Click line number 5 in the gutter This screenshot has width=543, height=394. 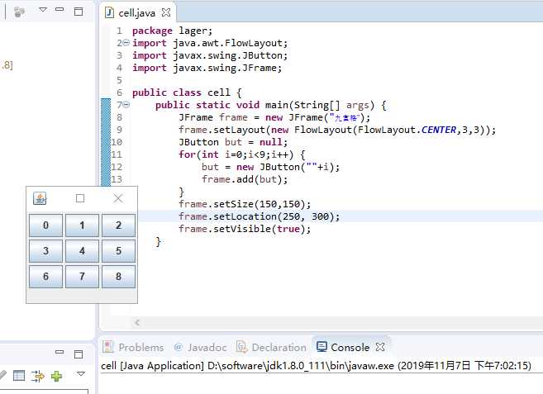coord(119,80)
